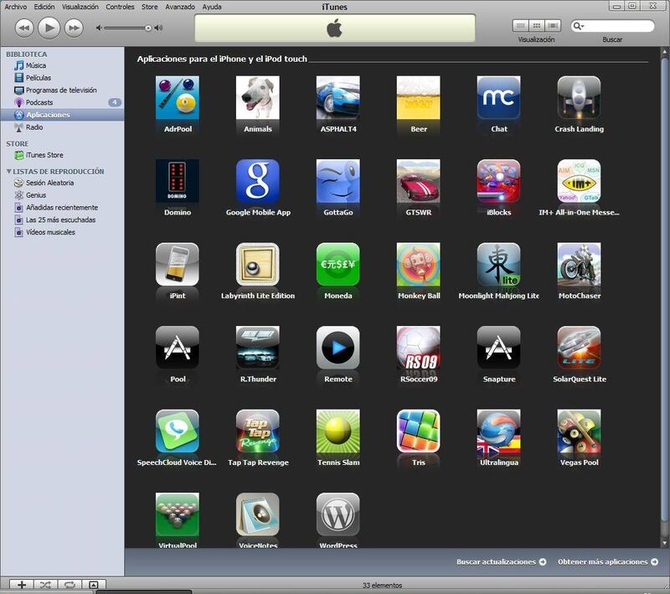Open the Avanzado menu
Image resolution: width=670 pixels, height=594 pixels.
(x=180, y=7)
